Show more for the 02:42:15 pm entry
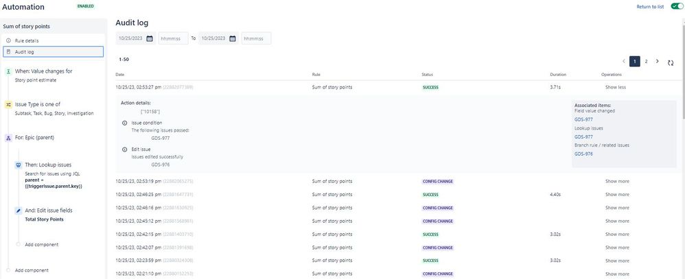The image size is (685, 279). [617, 234]
